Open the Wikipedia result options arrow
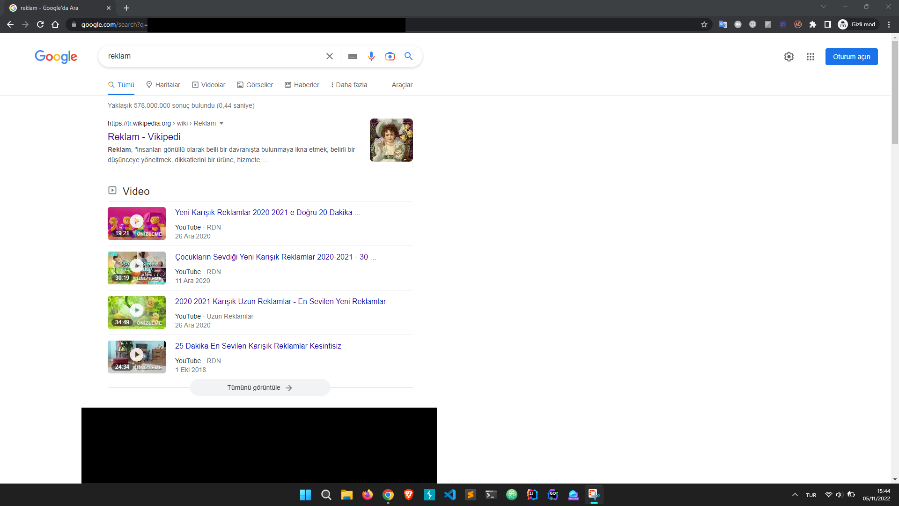This screenshot has width=899, height=506. point(221,123)
